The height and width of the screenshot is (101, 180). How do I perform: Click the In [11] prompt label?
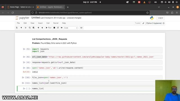point(26,83)
